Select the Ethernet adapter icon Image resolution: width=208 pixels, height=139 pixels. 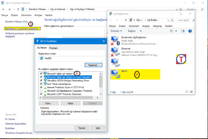coord(115,52)
